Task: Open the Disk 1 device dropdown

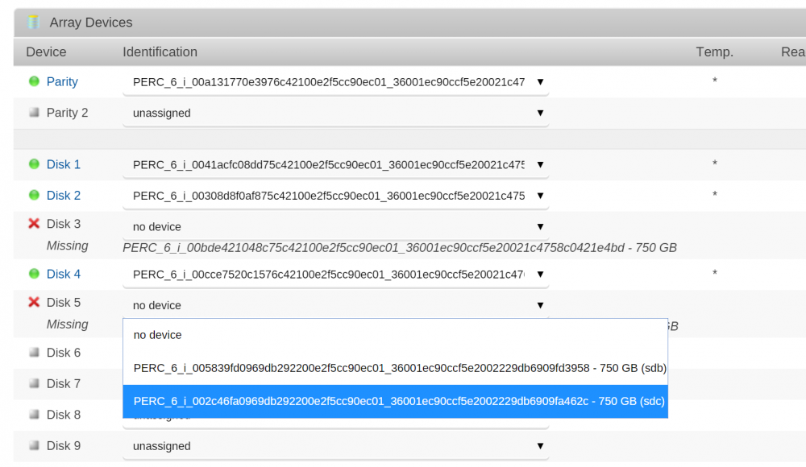Action: 335,165
